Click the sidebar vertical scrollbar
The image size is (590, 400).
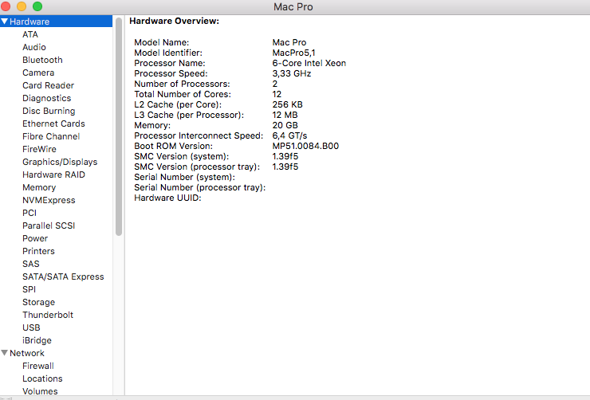119,127
